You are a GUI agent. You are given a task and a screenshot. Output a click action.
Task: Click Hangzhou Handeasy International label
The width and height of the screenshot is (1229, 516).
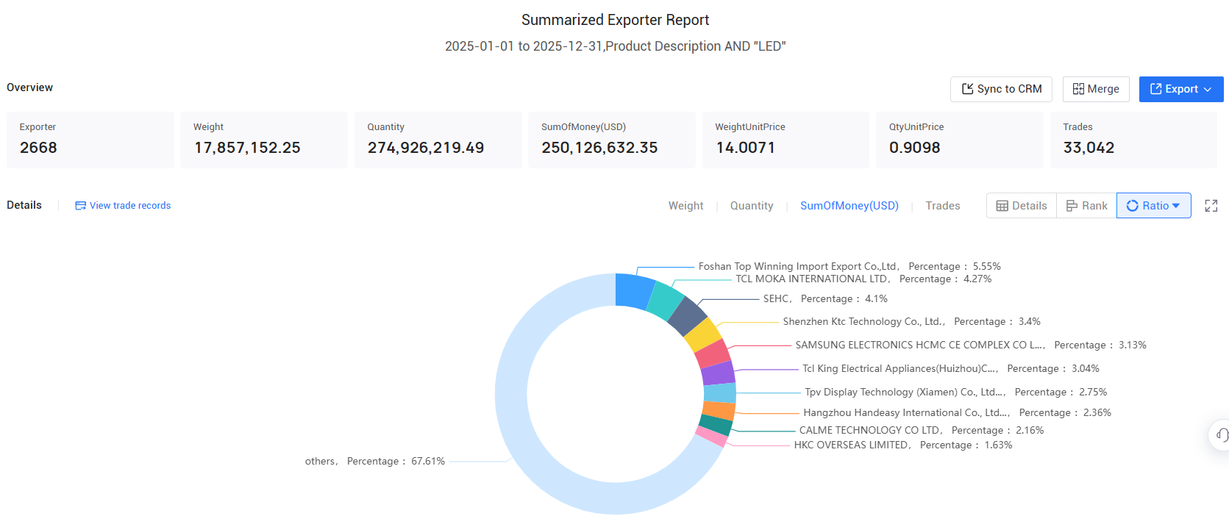click(957, 412)
